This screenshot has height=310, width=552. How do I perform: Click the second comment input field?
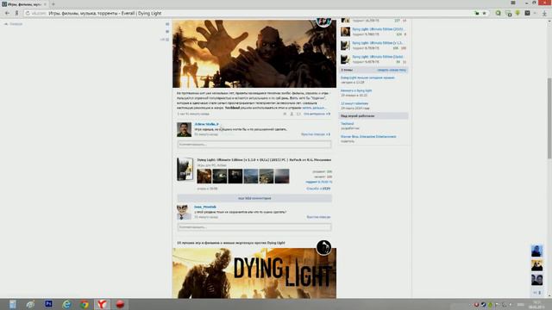(x=254, y=227)
